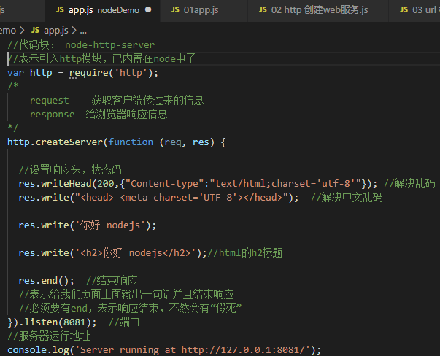
Task: Click the JS icon on 01app.js tab
Action: [x=175, y=10]
